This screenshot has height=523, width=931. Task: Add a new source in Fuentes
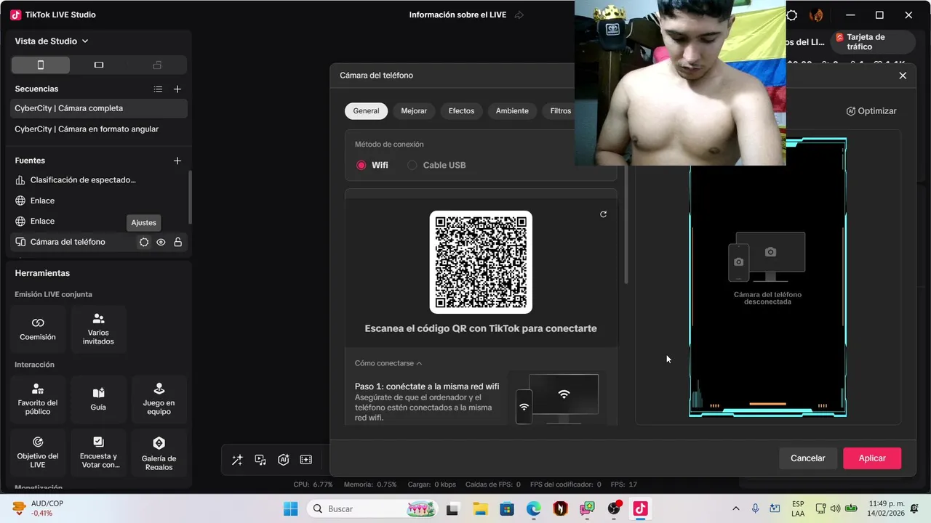[177, 161]
